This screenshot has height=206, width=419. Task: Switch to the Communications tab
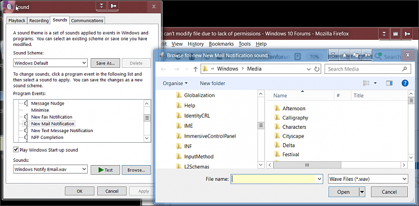coord(87,21)
